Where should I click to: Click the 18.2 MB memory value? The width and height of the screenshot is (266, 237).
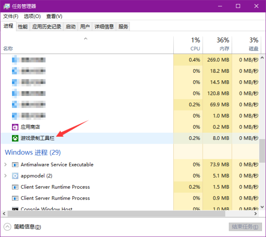click(x=219, y=71)
